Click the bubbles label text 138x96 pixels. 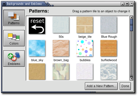pos(85,60)
